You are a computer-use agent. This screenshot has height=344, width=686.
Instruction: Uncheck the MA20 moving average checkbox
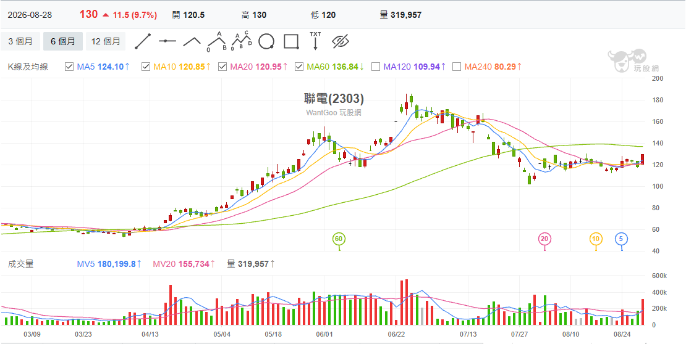coord(222,67)
